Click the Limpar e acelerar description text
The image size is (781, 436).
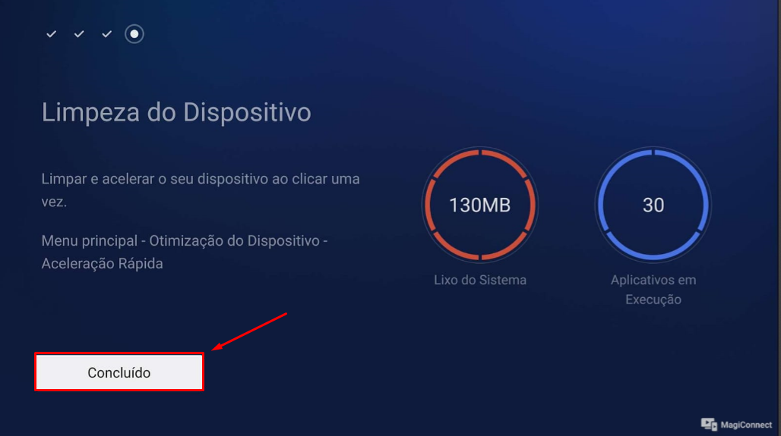(x=201, y=190)
